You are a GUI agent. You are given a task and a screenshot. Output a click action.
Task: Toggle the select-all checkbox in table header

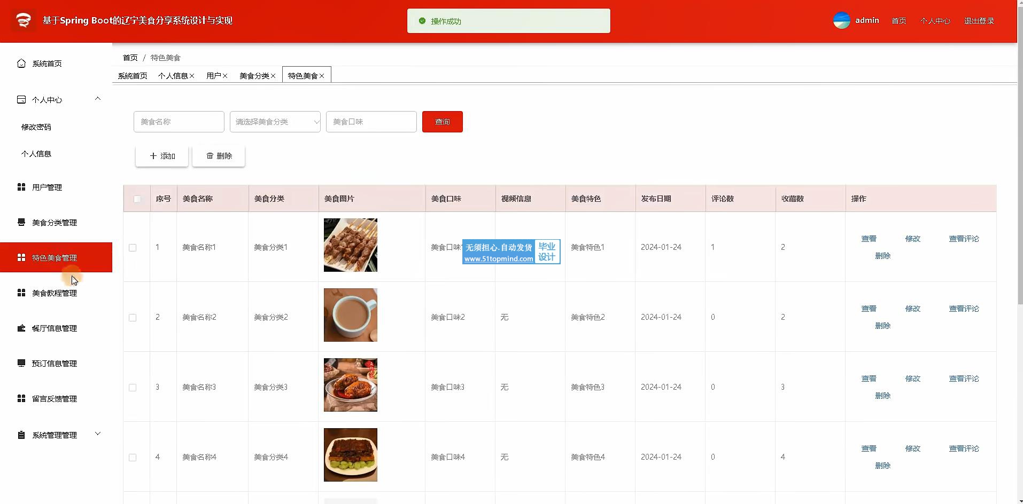[137, 199]
